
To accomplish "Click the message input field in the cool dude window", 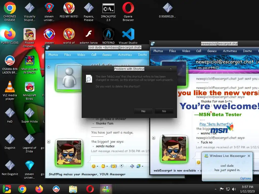I will (x=120, y=159).
